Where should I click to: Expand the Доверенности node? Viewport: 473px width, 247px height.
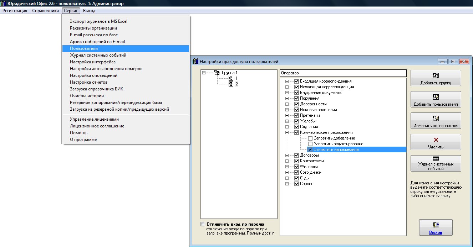[x=287, y=104]
